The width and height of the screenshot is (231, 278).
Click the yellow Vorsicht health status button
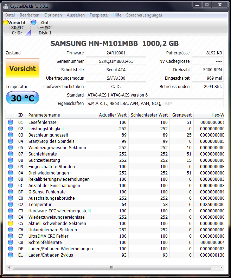pos(23,68)
